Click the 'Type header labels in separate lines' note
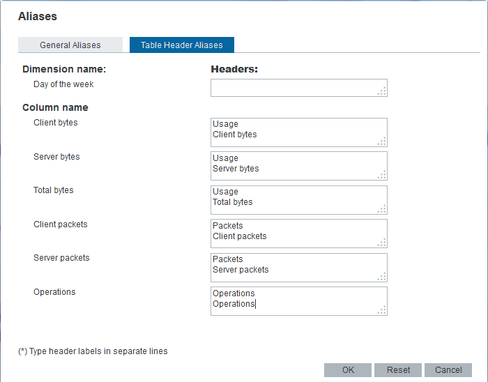 tap(98, 351)
